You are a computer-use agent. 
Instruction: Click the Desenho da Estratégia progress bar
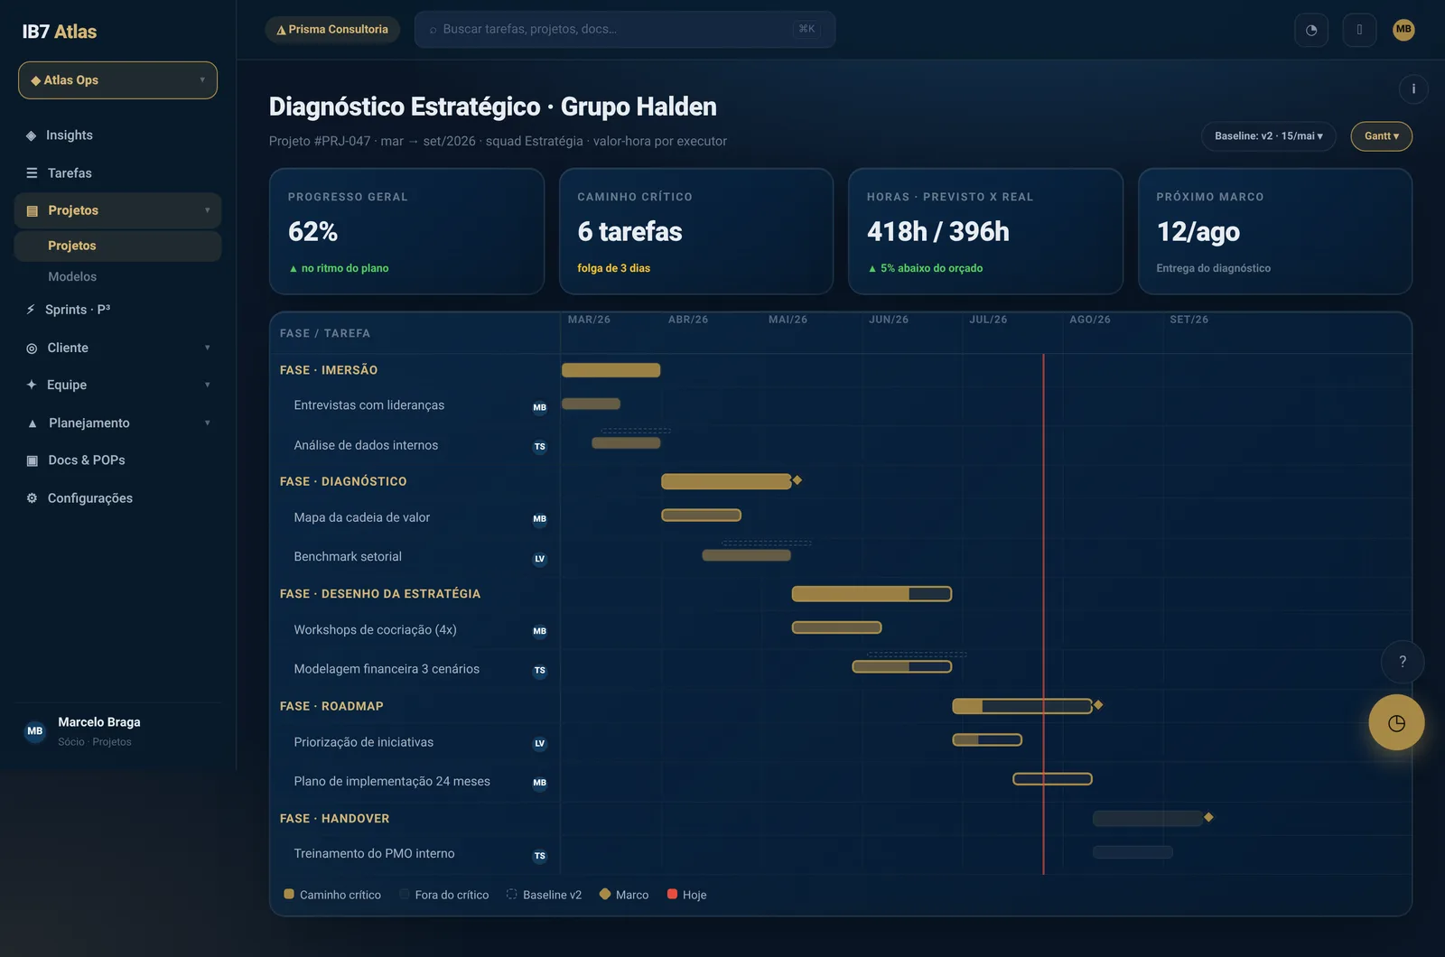pos(872,594)
